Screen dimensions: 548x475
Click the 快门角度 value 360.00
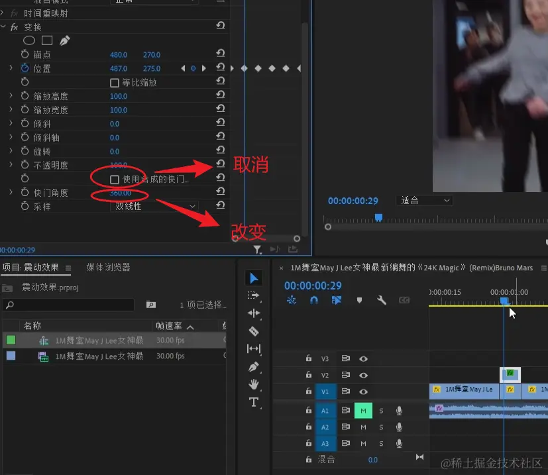[121, 193]
